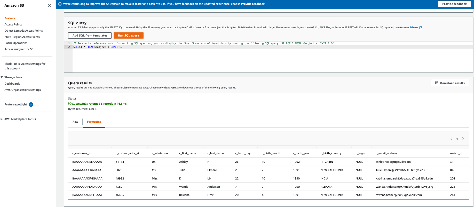Open Storage Lens Dashboards

click(12, 84)
